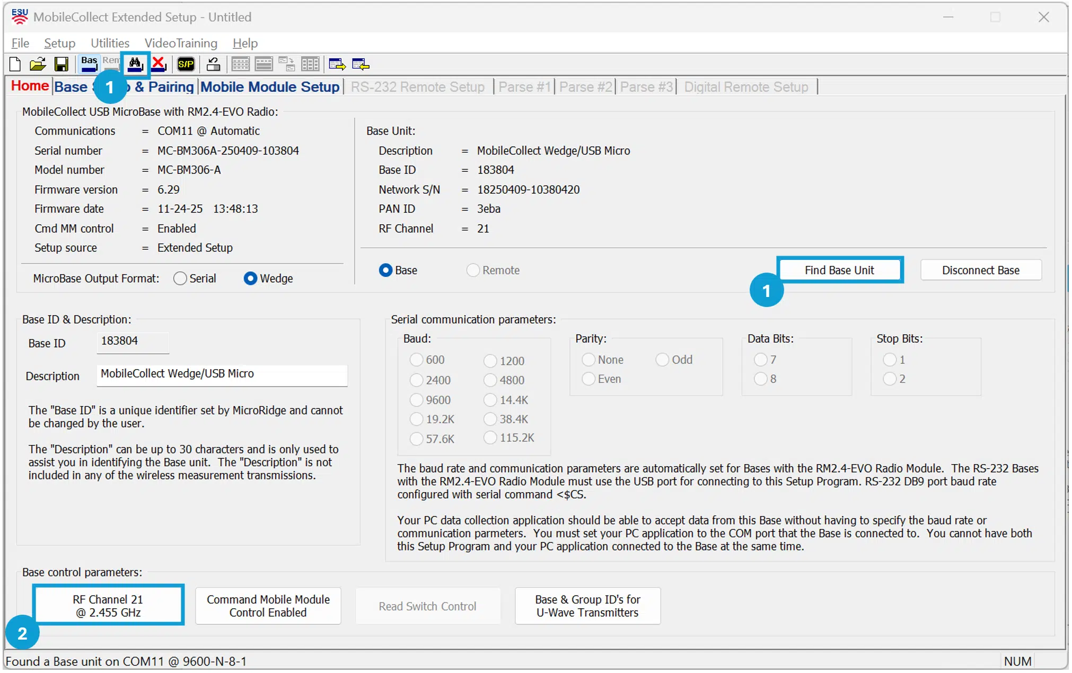Switch to the Parse #3 tab

click(647, 87)
